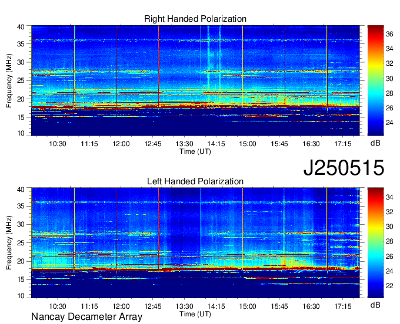
Task: Select the J250515 observation label
Action: point(344,168)
